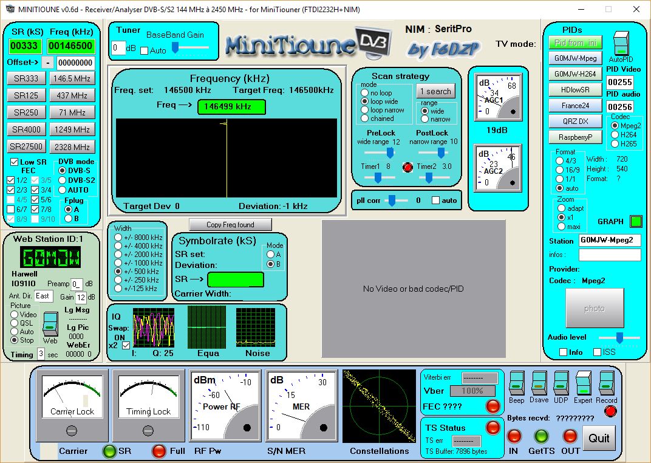Click the OUT red LED

pyautogui.click(x=570, y=436)
